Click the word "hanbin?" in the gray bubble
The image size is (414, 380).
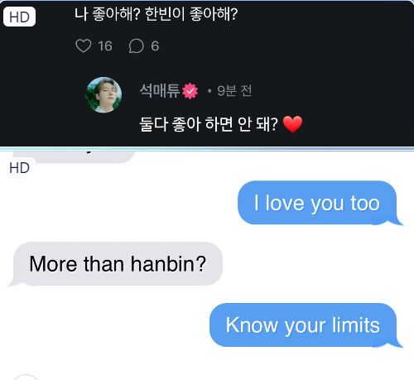point(168,264)
